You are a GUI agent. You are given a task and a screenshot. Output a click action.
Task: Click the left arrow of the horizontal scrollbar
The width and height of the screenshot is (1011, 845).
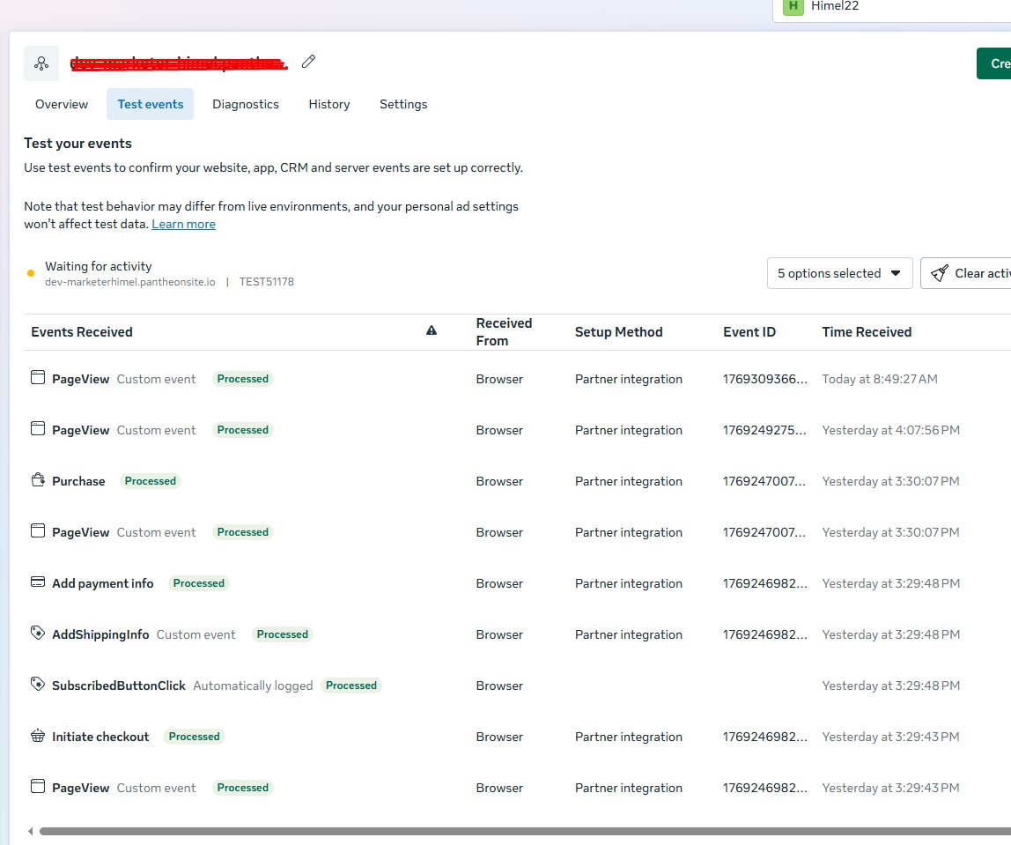click(30, 830)
